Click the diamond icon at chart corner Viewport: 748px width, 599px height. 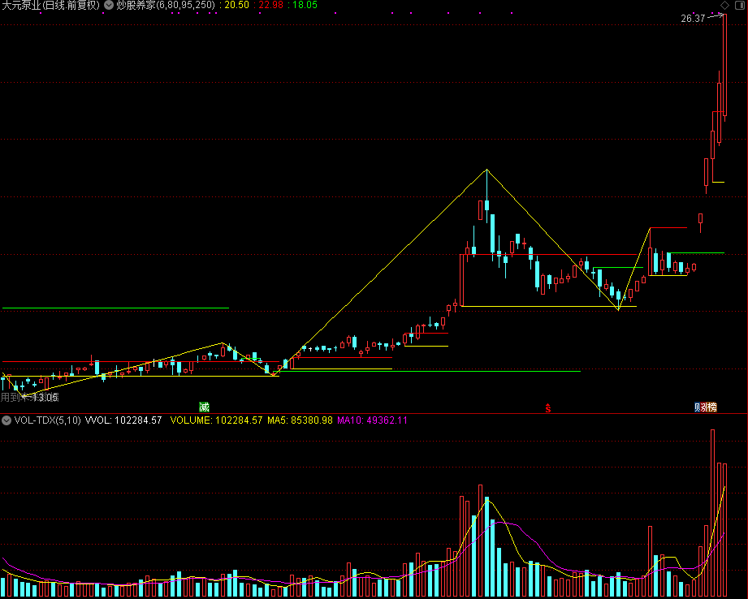point(724,5)
